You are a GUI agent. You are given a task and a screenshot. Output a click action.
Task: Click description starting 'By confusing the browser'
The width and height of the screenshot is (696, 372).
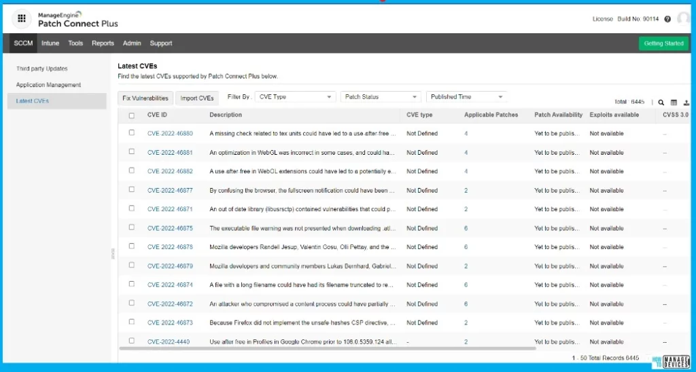click(302, 191)
